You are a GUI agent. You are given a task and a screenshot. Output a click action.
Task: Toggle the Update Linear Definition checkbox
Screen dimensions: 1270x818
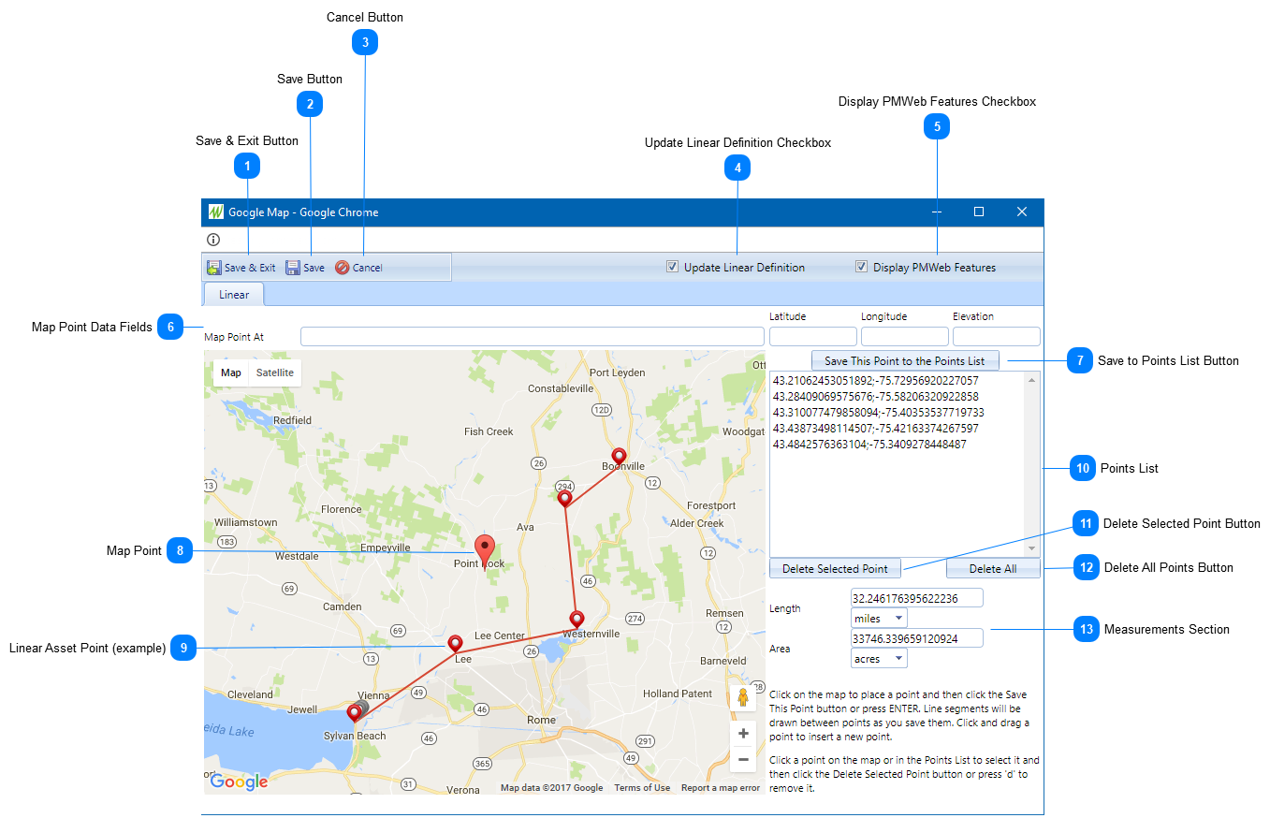672,267
